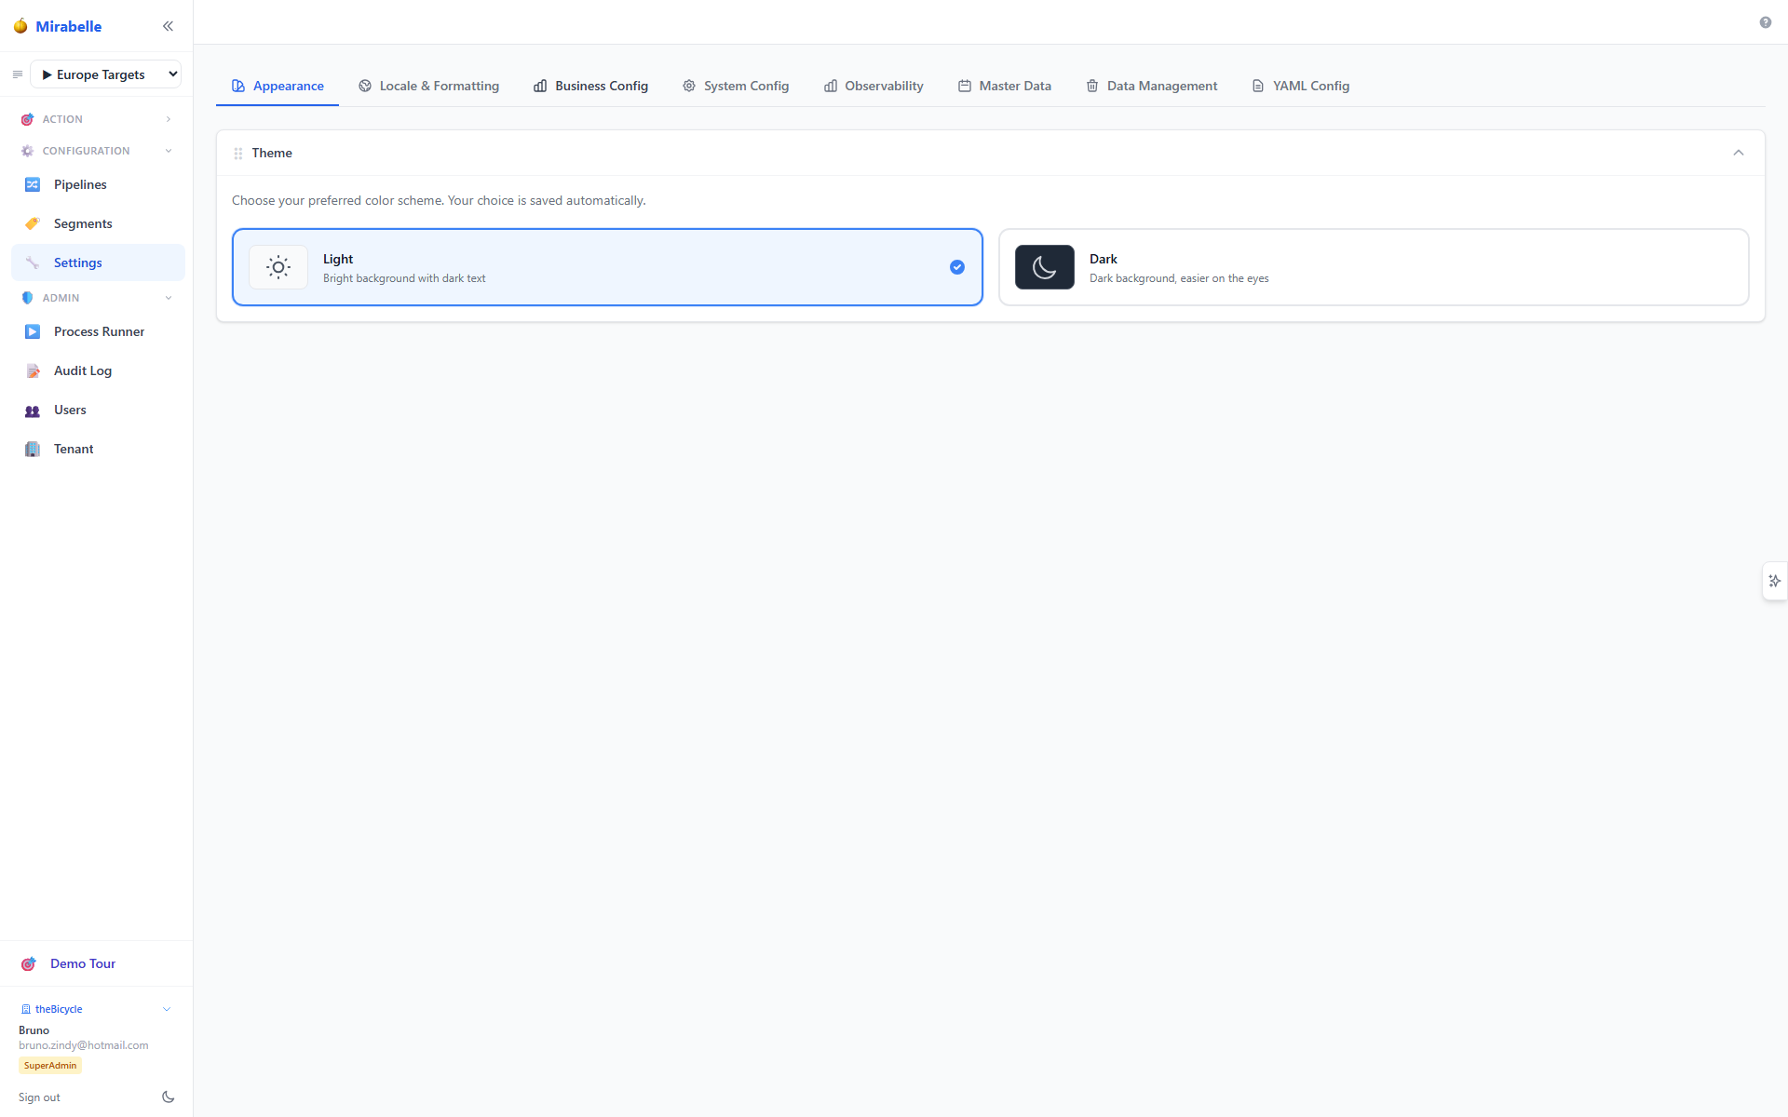Open the YAML Config tab
1788x1117 pixels.
pyautogui.click(x=1300, y=86)
